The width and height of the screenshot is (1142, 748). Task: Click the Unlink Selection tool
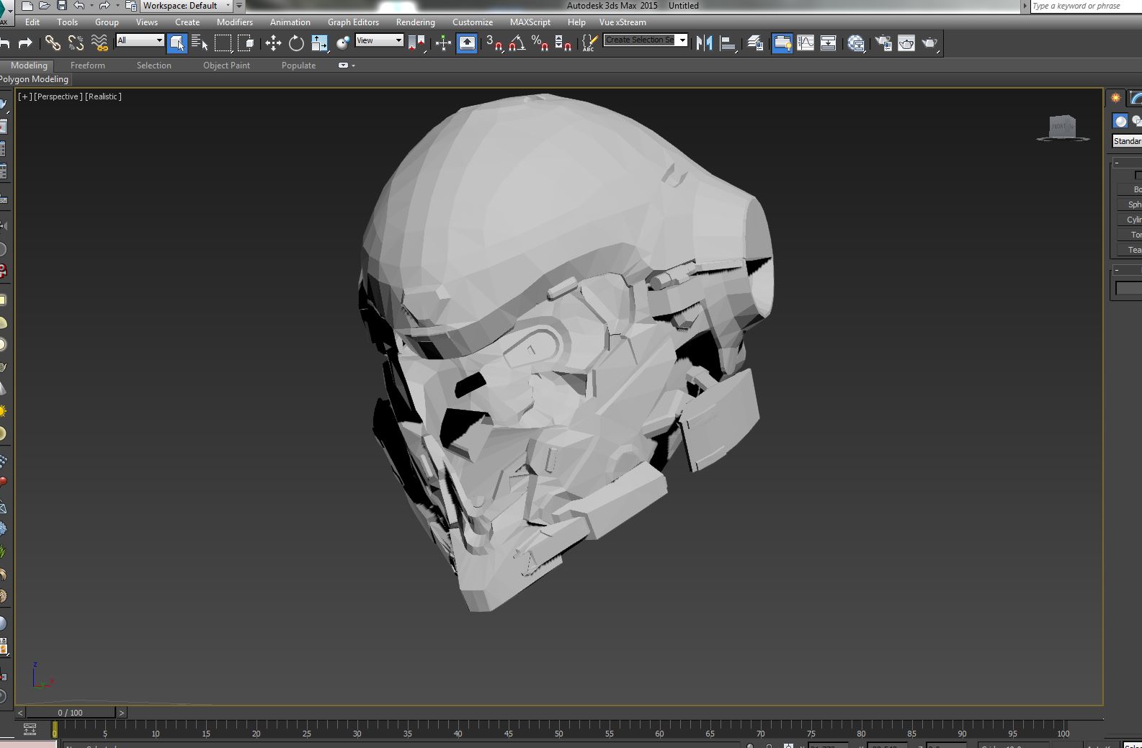click(x=76, y=43)
